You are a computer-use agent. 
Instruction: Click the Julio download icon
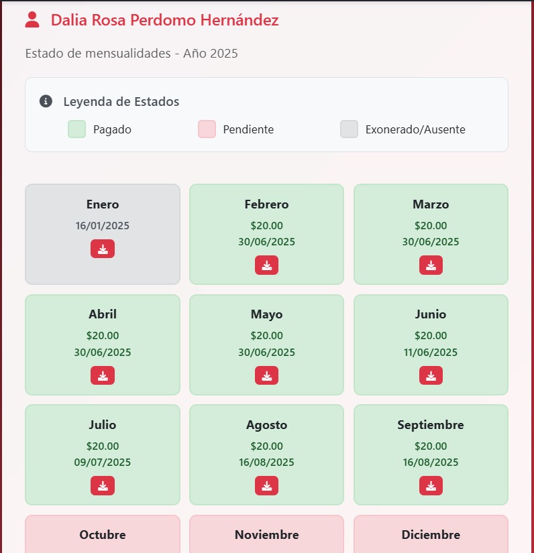tap(103, 485)
